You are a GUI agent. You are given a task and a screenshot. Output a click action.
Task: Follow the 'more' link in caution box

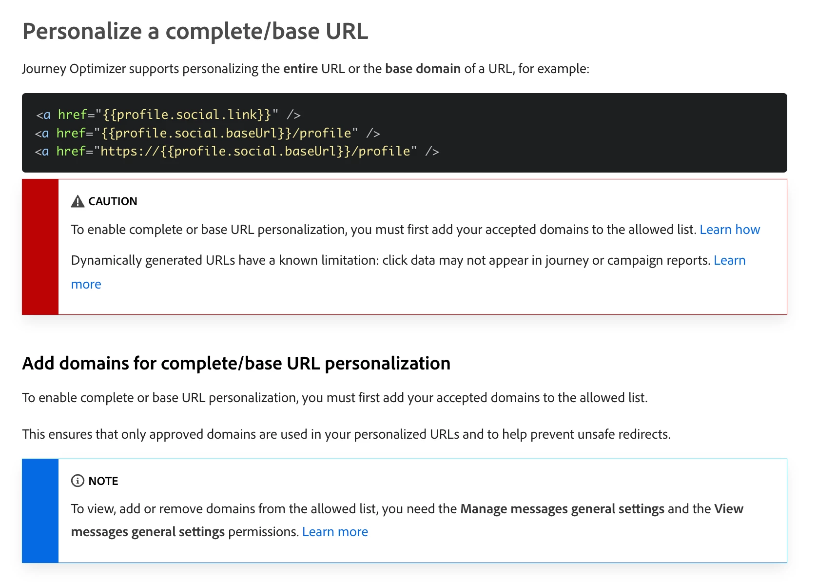click(x=86, y=284)
